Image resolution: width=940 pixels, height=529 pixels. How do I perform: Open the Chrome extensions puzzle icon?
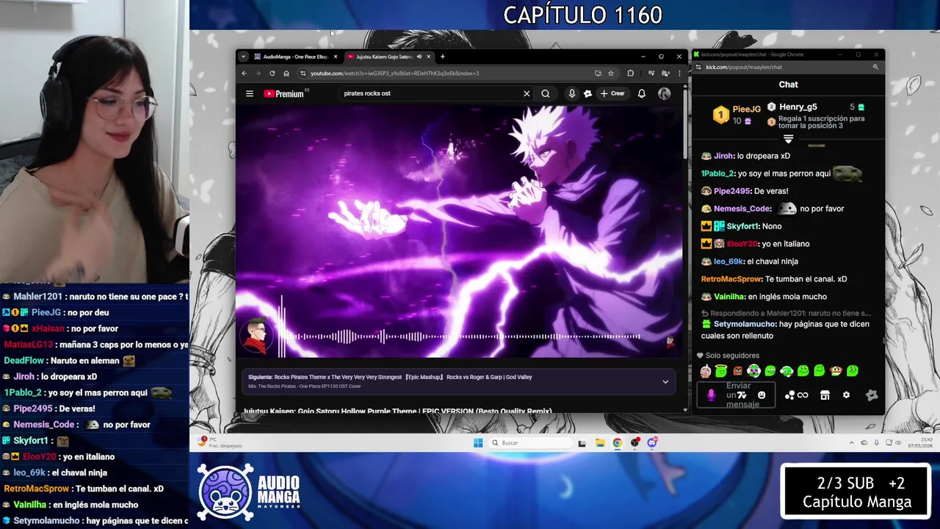(630, 73)
